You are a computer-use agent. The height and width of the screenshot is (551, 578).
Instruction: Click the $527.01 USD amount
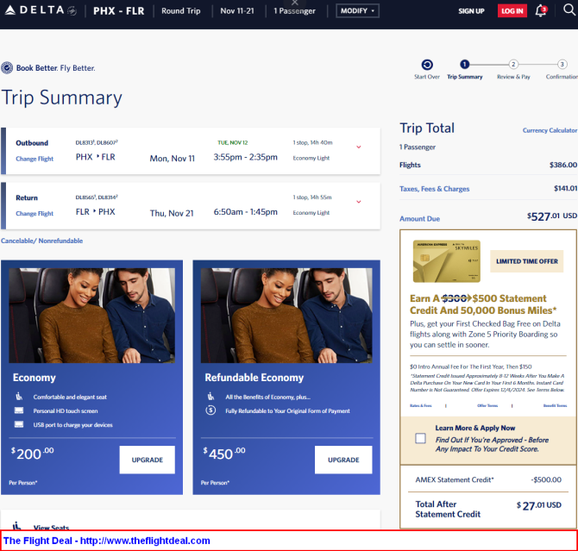click(x=552, y=216)
